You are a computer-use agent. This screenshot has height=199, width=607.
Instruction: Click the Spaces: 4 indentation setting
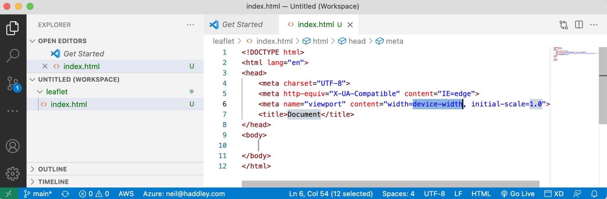tap(398, 194)
